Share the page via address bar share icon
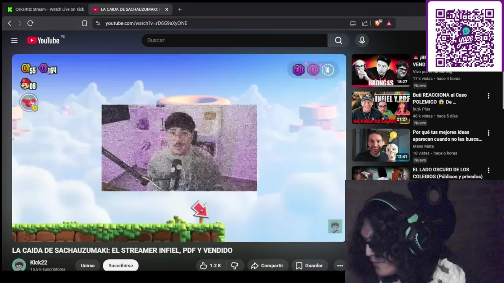504x283 pixels. click(365, 23)
